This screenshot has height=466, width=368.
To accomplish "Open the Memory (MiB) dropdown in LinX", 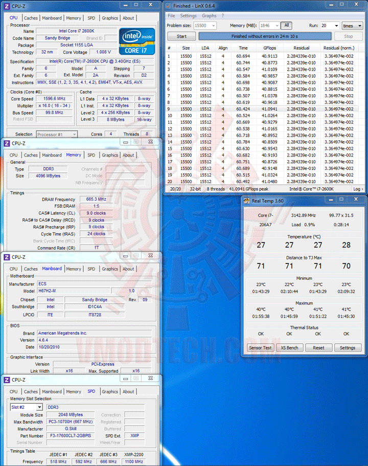I will (277, 26).
